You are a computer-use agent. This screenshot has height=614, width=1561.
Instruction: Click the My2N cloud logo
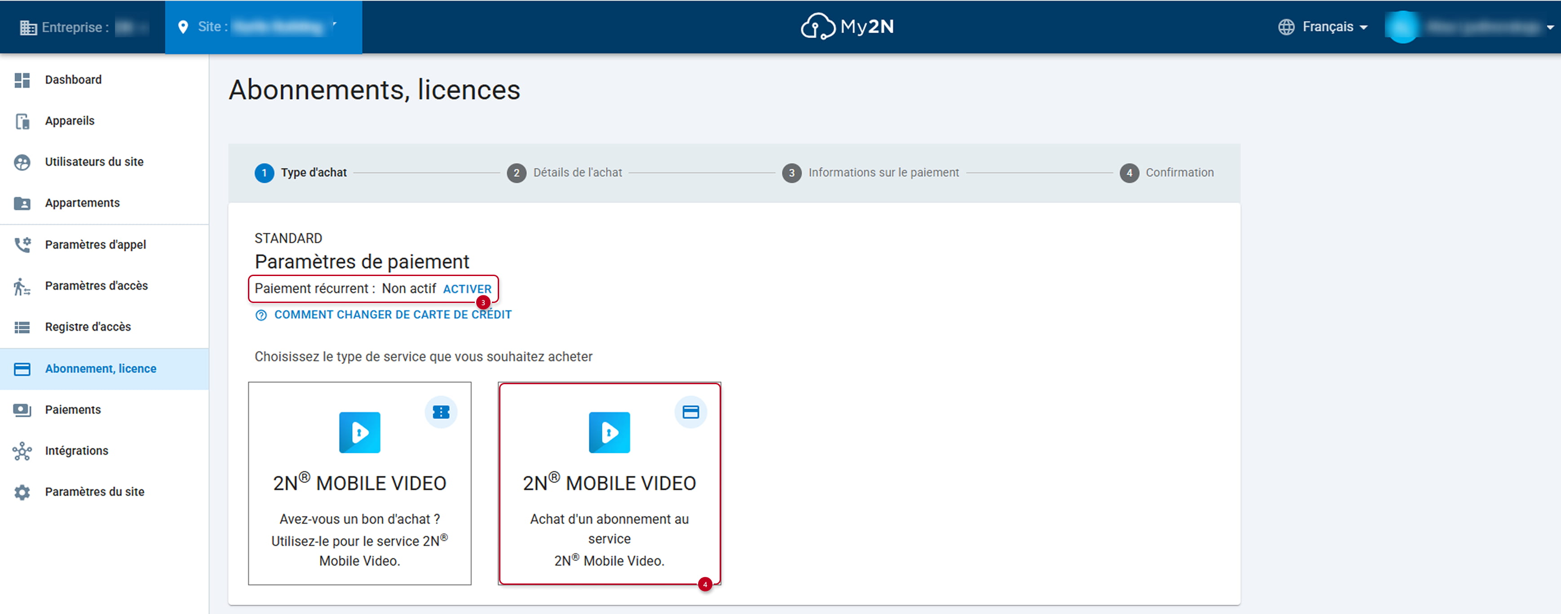pyautogui.click(x=847, y=26)
